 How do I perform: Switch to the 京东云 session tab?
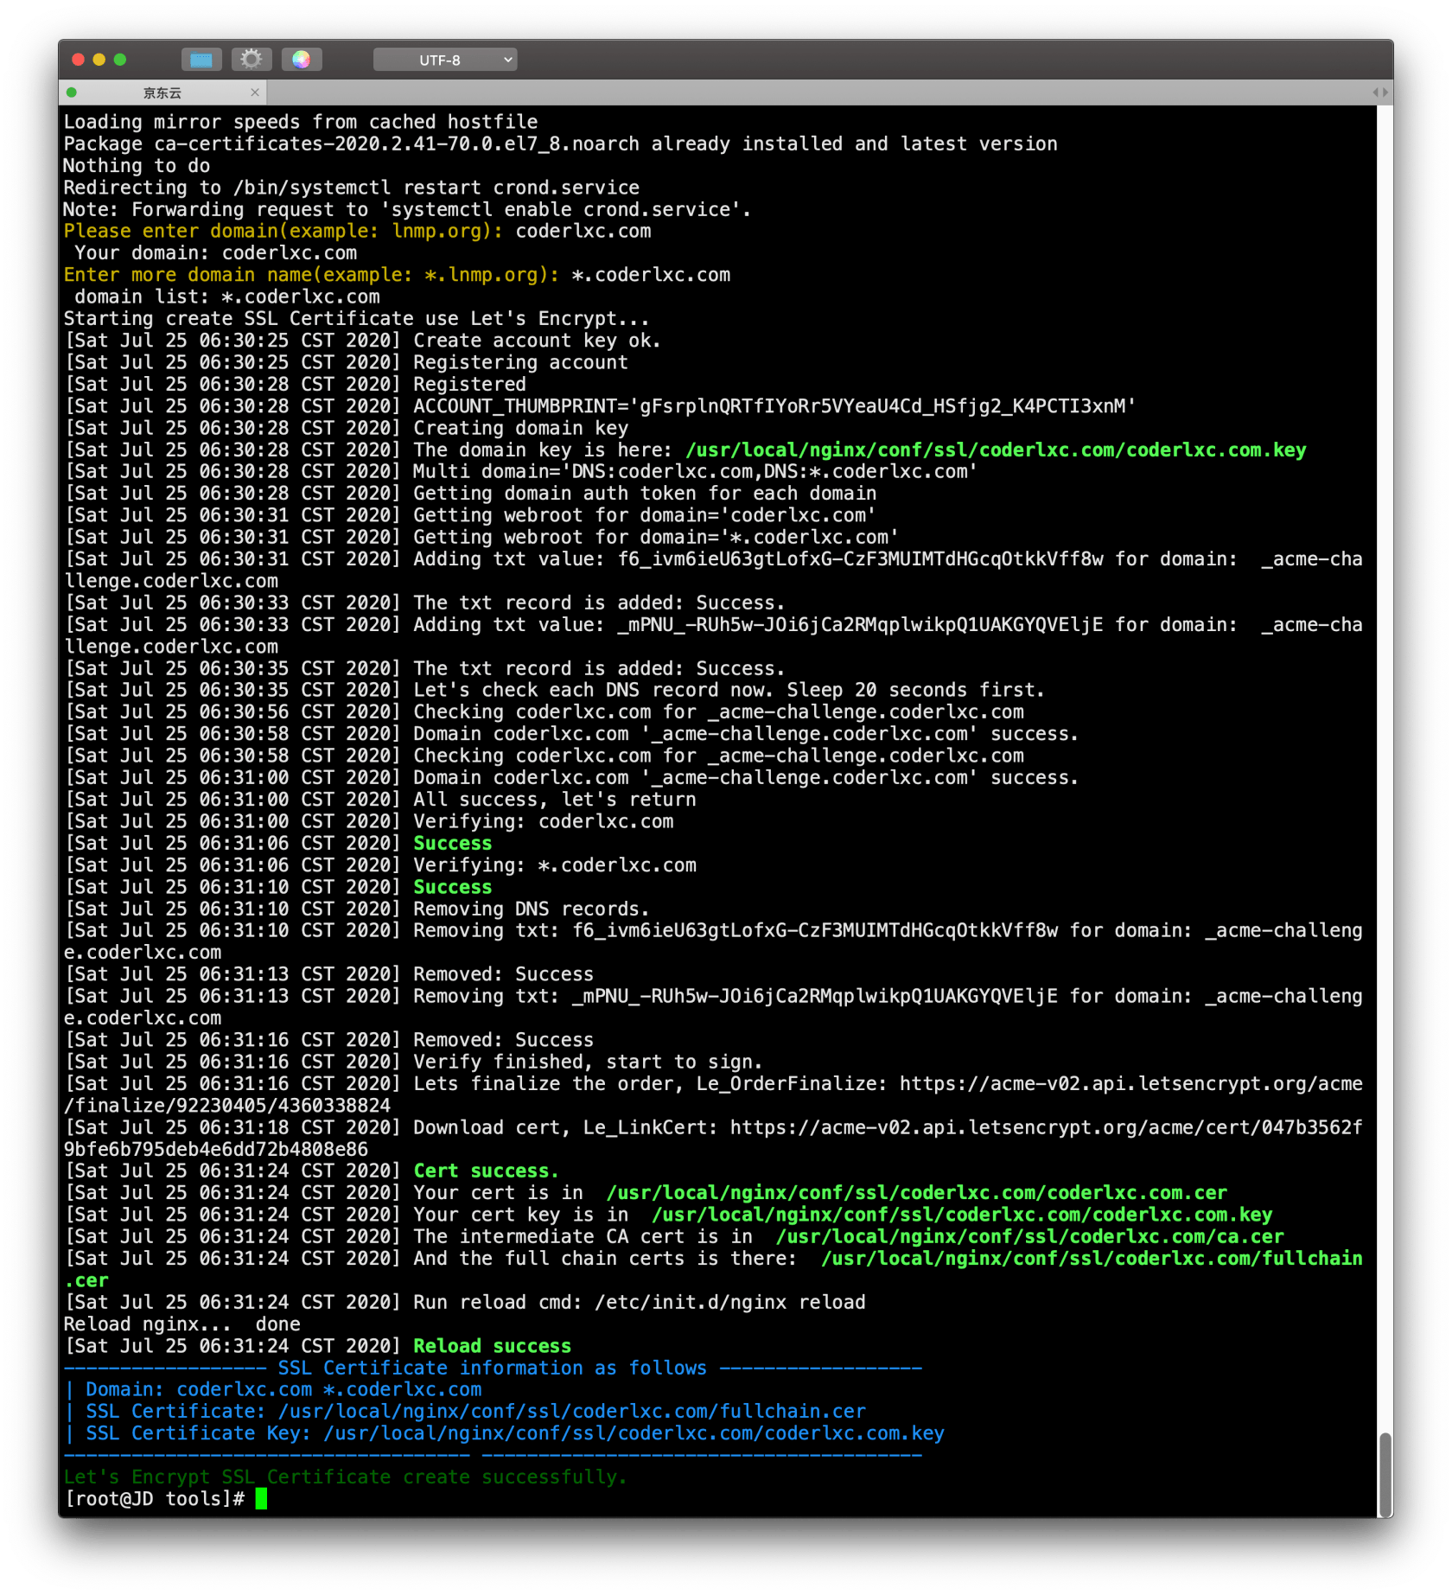[162, 93]
